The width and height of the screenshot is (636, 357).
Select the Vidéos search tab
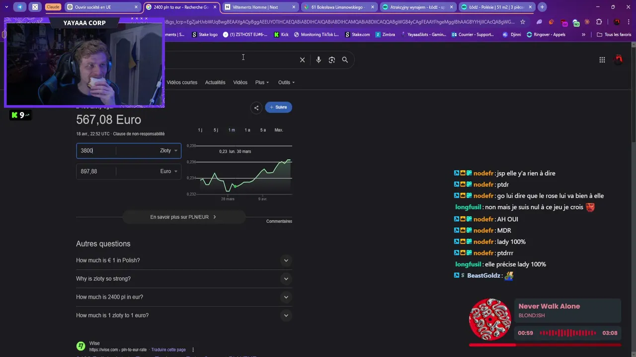pos(240,82)
